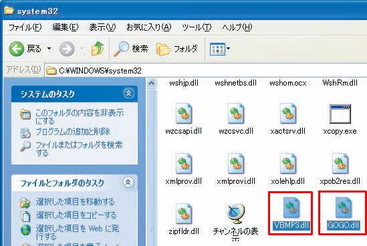Open the Forward button history dropdown

point(82,49)
